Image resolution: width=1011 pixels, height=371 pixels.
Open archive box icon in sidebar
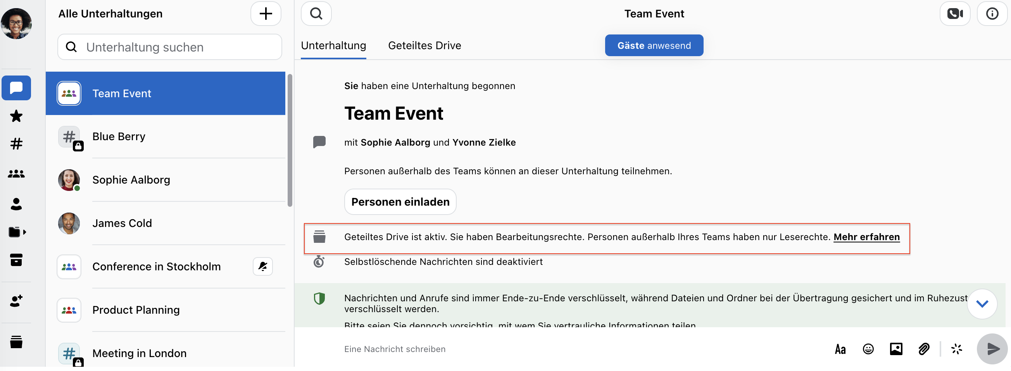pyautogui.click(x=16, y=260)
